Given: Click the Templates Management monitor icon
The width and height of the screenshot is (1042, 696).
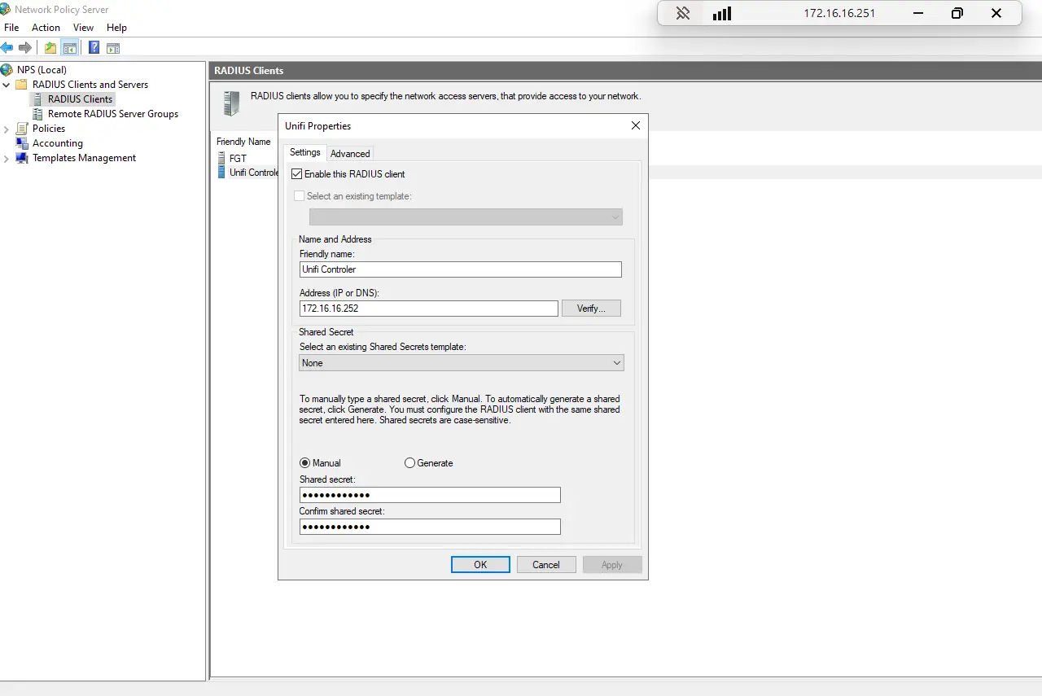Looking at the screenshot, I should point(23,158).
